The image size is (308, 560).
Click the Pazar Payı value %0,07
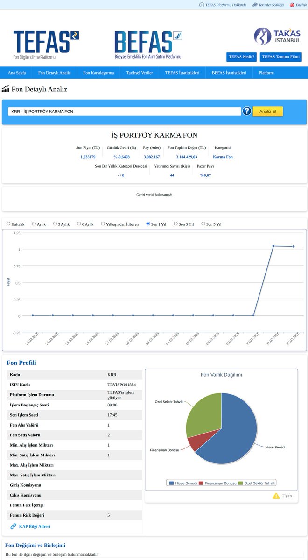205,175
